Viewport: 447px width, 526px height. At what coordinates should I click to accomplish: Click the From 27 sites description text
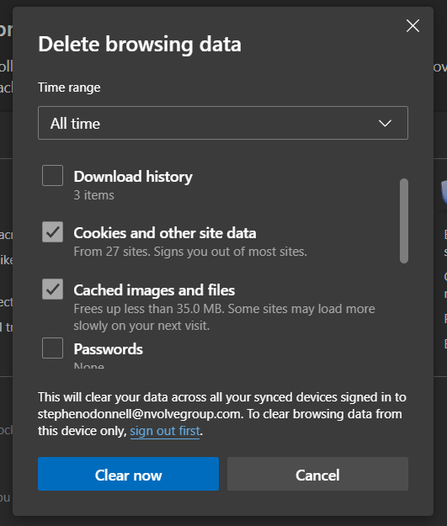190,252
